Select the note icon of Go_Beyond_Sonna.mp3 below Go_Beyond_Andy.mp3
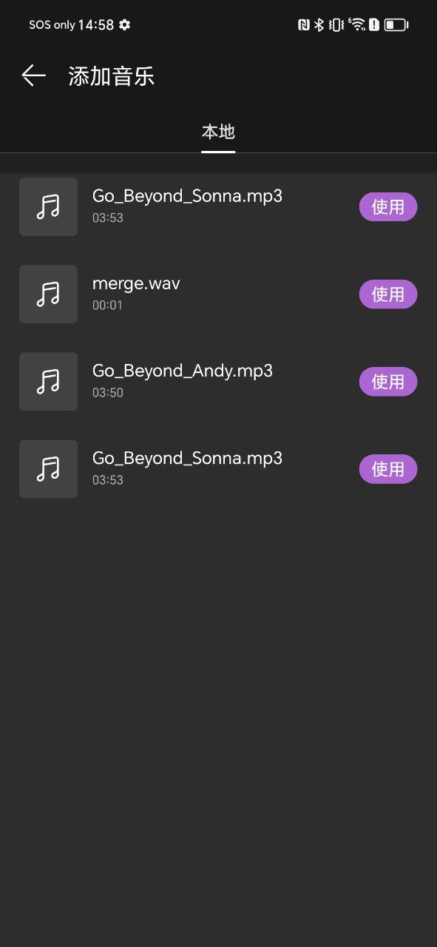Viewport: 437px width, 947px height. [48, 468]
